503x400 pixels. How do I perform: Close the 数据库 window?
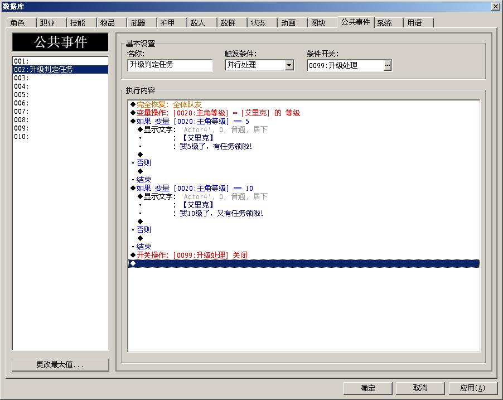(x=496, y=7)
